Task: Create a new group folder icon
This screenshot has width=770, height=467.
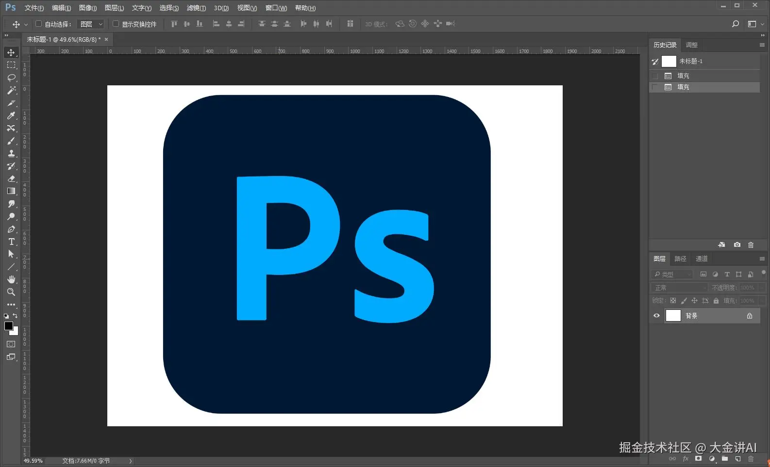Action: pyautogui.click(x=725, y=458)
